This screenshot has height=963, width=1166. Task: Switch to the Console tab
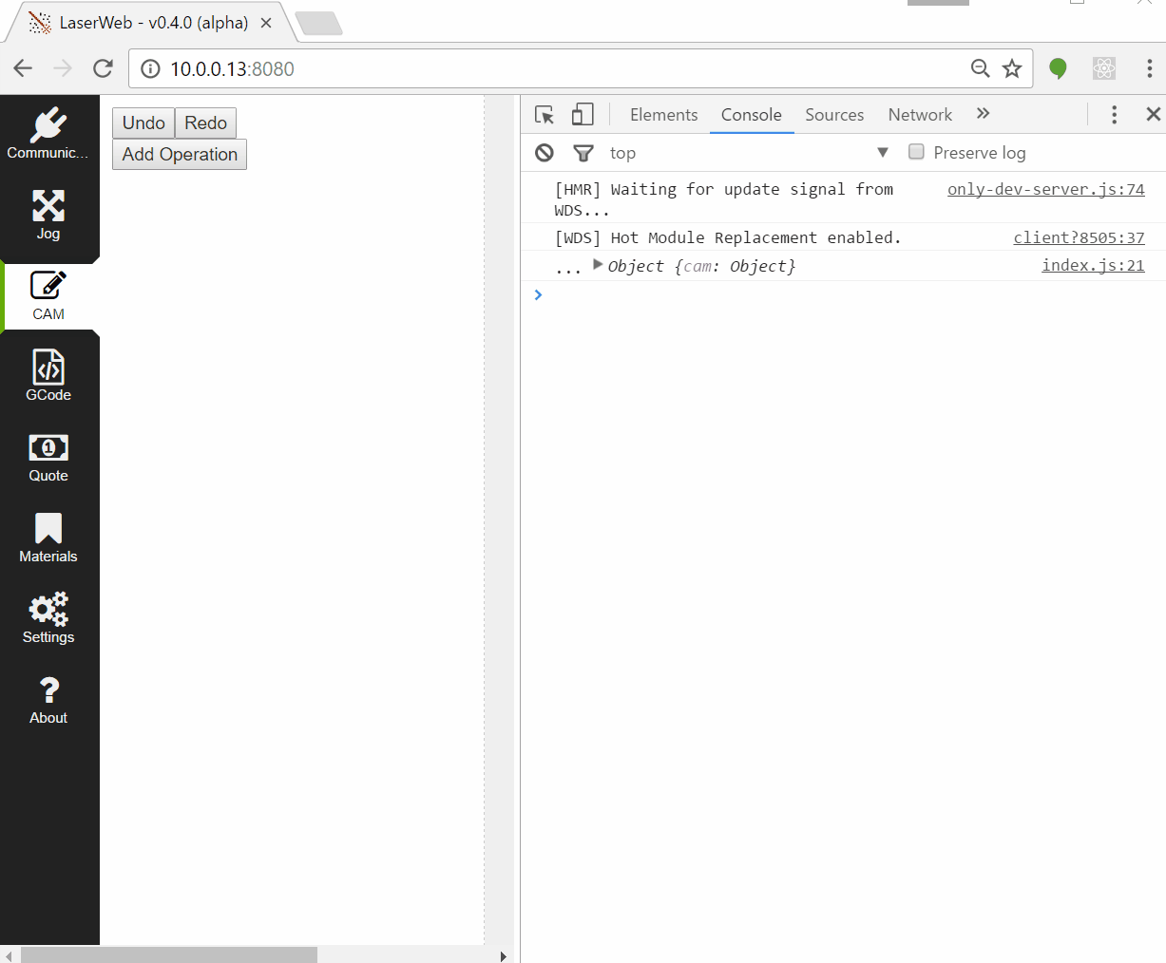pos(752,115)
